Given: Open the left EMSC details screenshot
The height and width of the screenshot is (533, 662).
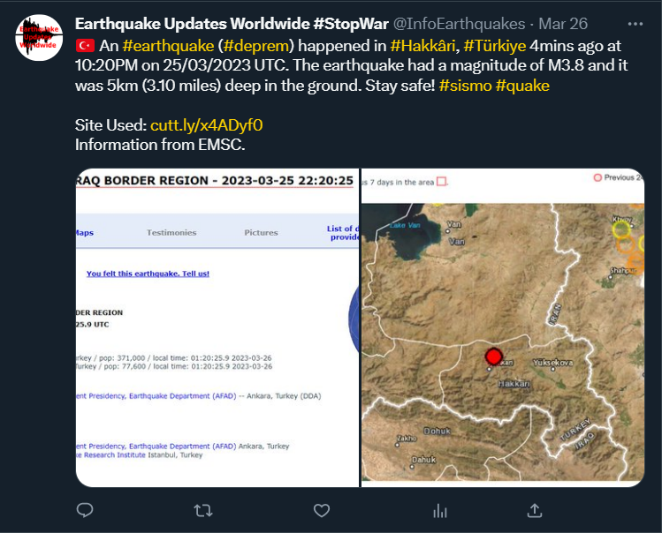Looking at the screenshot, I should 217,327.
